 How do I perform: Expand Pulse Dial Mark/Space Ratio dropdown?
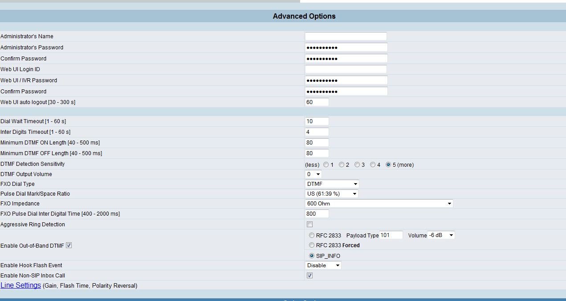click(332, 194)
